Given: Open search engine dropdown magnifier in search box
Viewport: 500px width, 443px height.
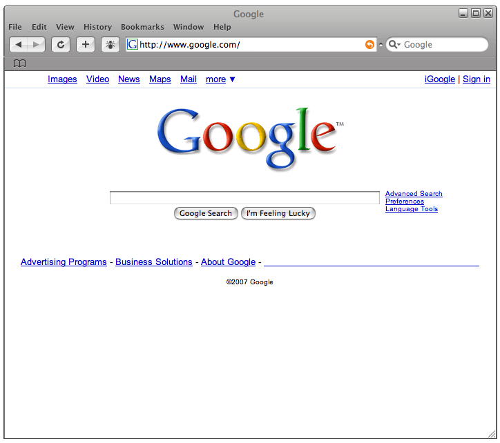Looking at the screenshot, I should point(394,45).
